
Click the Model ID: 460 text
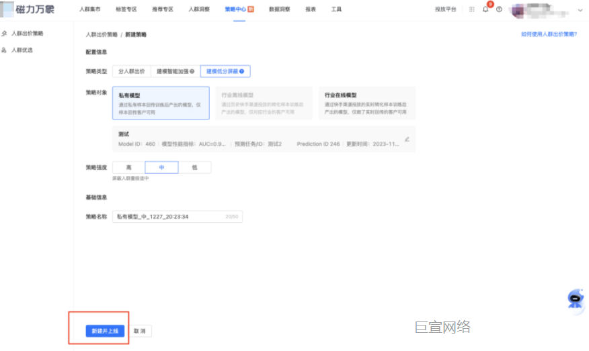click(x=136, y=144)
